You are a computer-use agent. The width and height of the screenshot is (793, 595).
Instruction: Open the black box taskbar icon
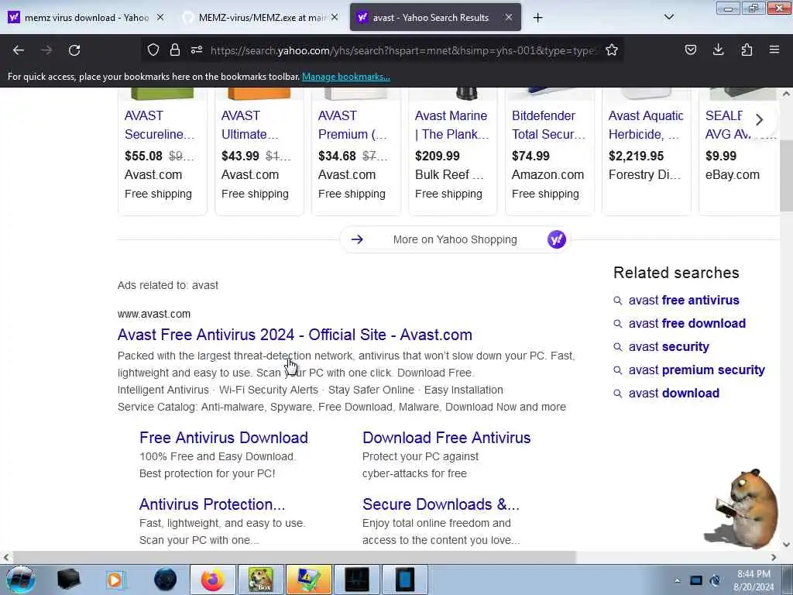tap(68, 580)
